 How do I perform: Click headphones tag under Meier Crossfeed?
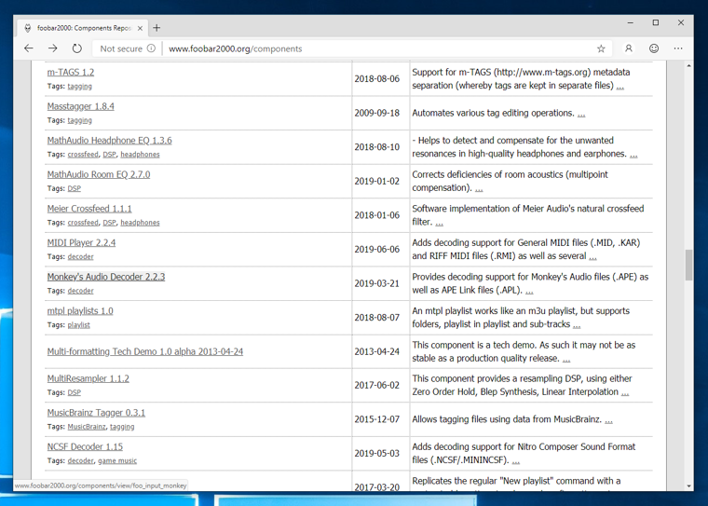(x=140, y=223)
